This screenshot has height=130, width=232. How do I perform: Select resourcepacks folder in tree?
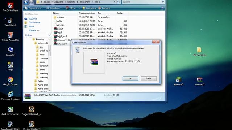point(42,58)
